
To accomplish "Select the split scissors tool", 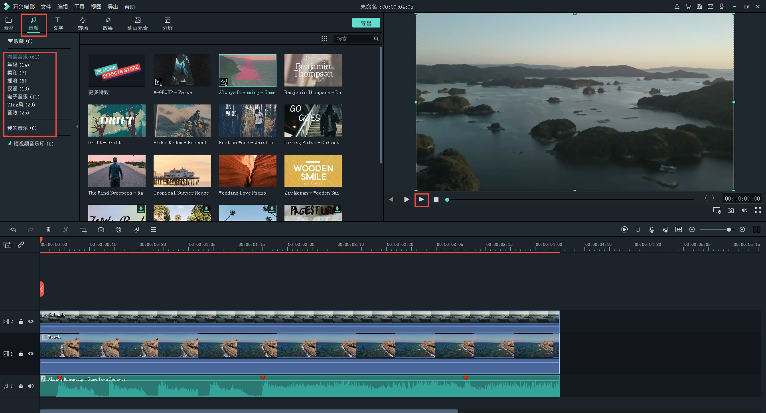I will pyautogui.click(x=66, y=230).
